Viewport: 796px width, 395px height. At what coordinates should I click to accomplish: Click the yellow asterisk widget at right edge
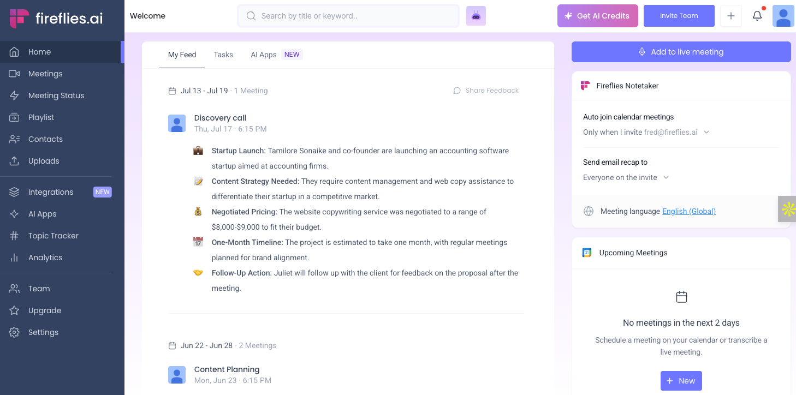787,209
